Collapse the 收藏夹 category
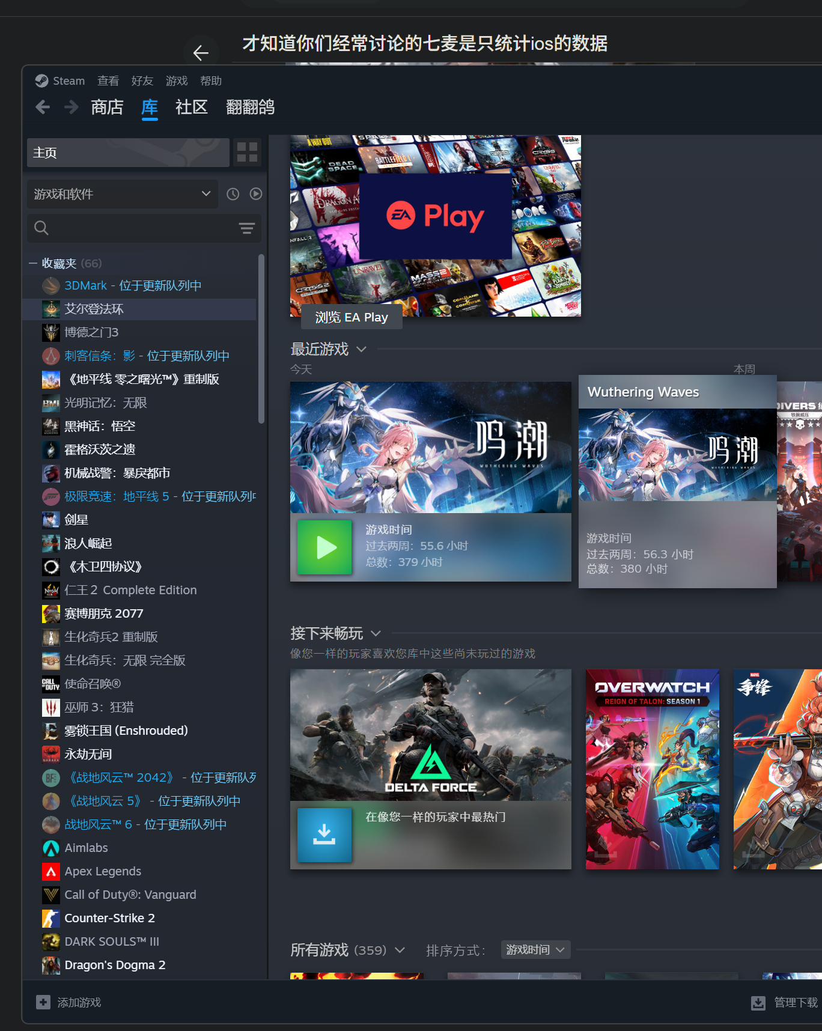The height and width of the screenshot is (1031, 822). click(33, 264)
